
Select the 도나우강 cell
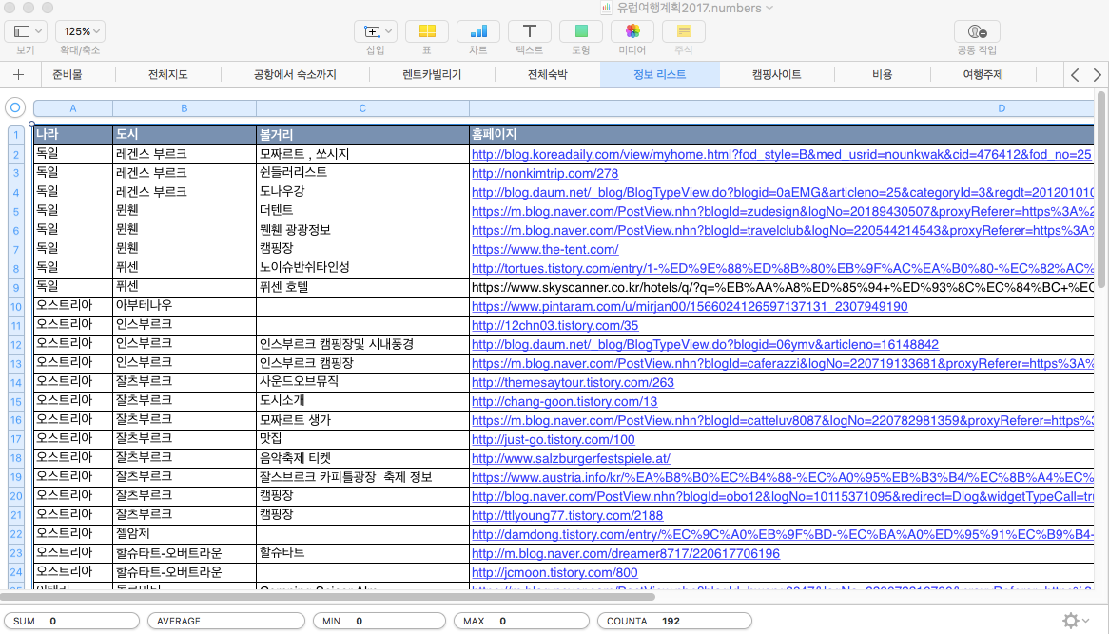coord(362,192)
